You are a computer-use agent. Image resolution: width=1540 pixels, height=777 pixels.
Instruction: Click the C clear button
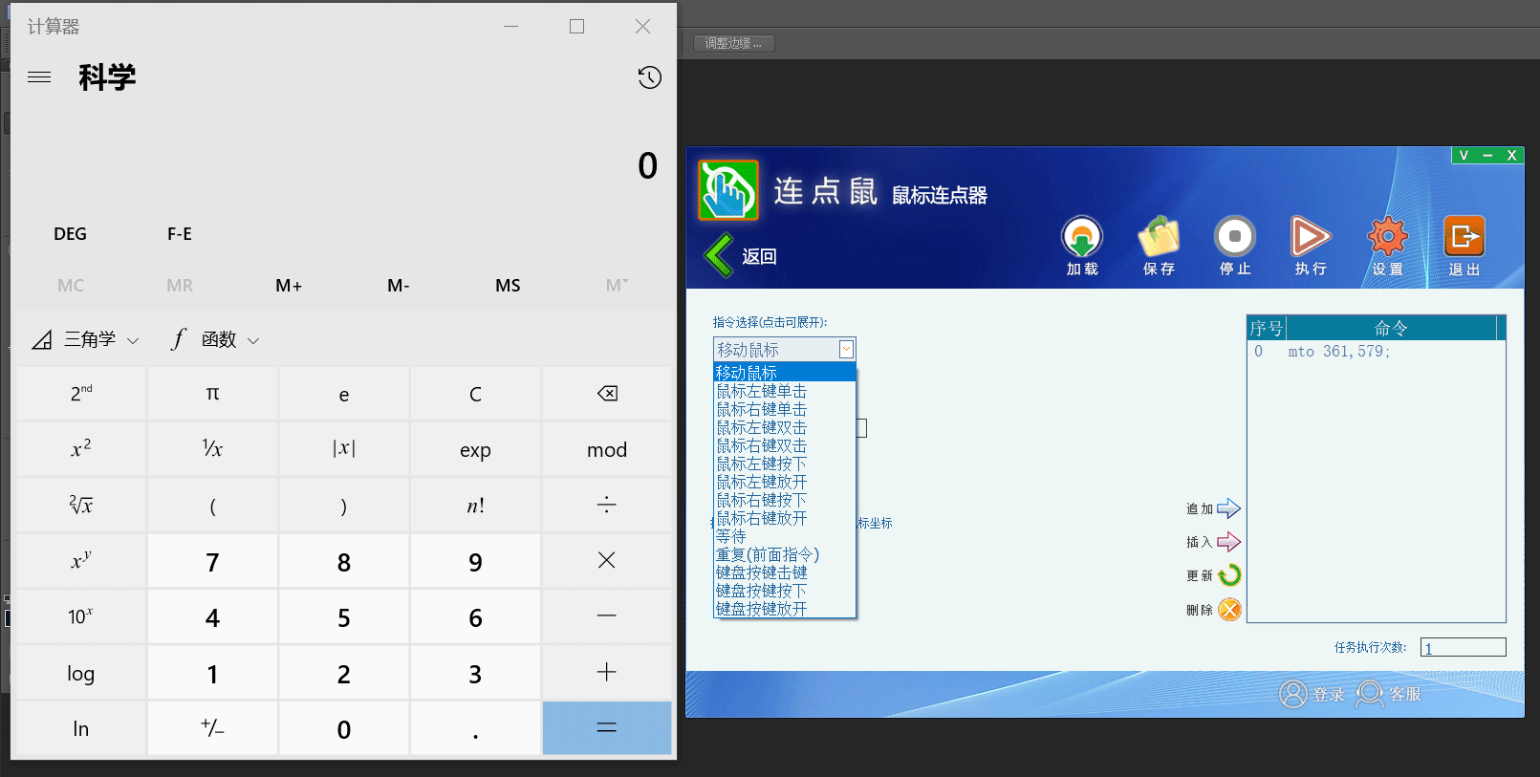click(x=475, y=394)
